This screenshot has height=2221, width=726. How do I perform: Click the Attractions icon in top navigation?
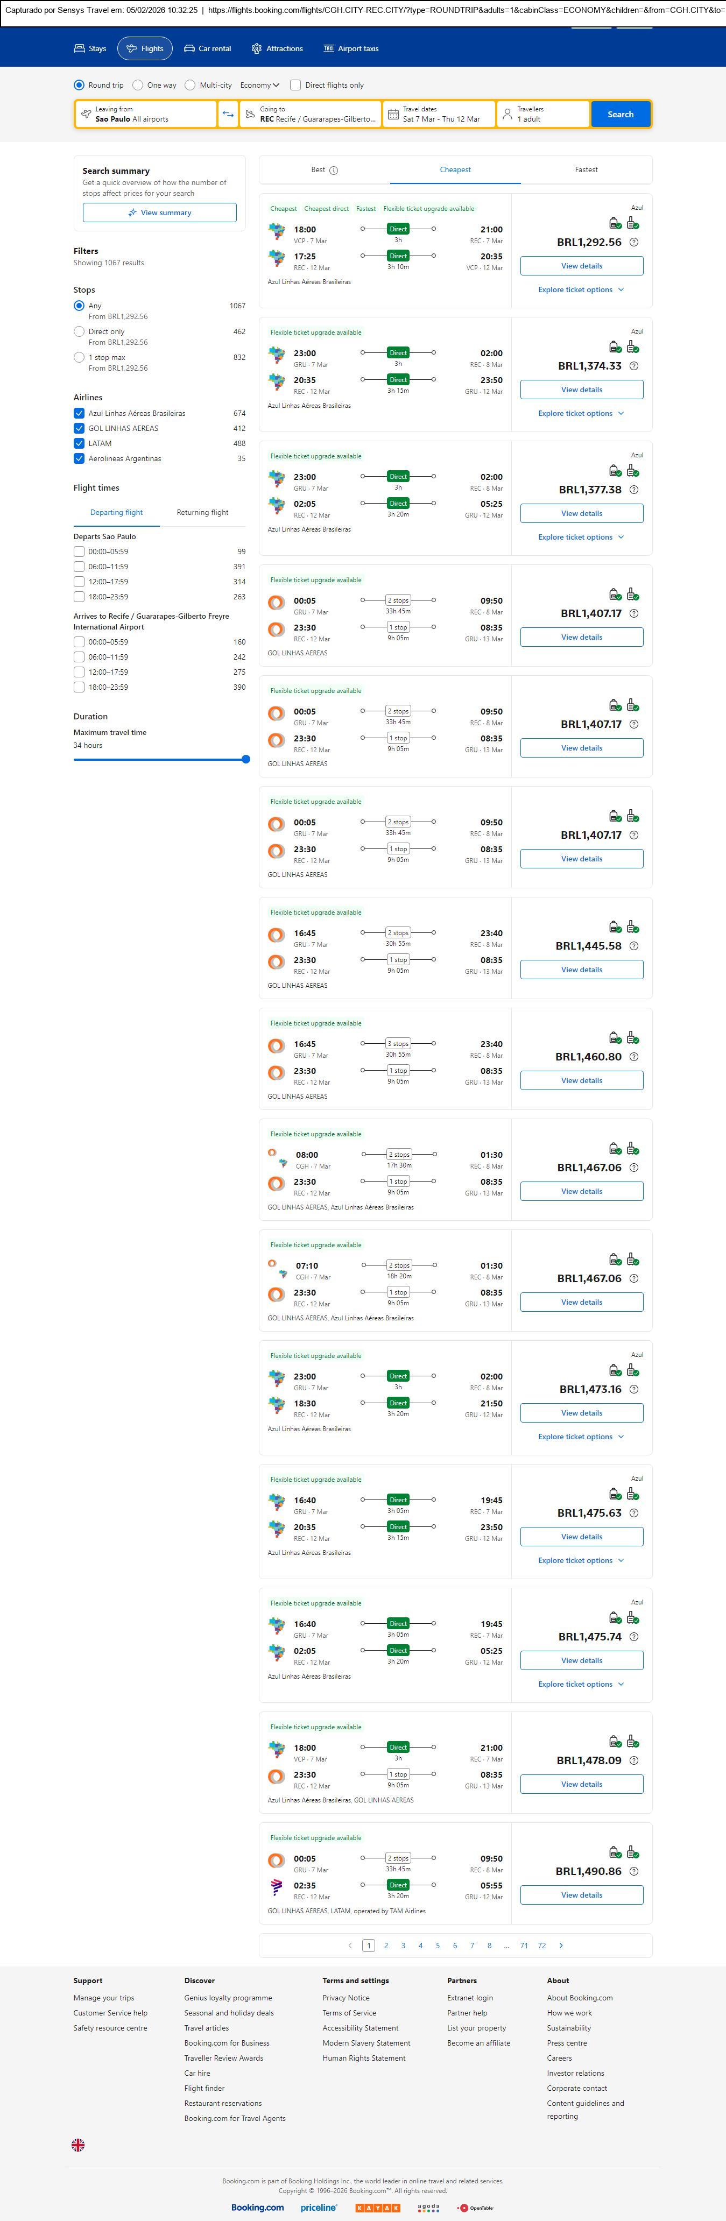click(256, 49)
